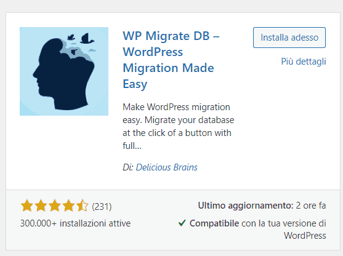The height and width of the screenshot is (256, 343).
Task: Click the Delicious Brains author link
Action: [166, 167]
